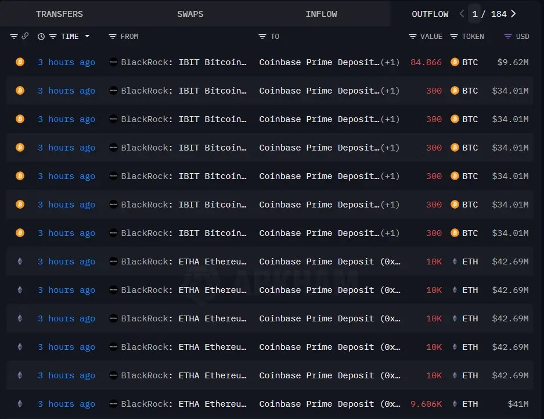Toggle TIME sort order arrow

point(87,36)
